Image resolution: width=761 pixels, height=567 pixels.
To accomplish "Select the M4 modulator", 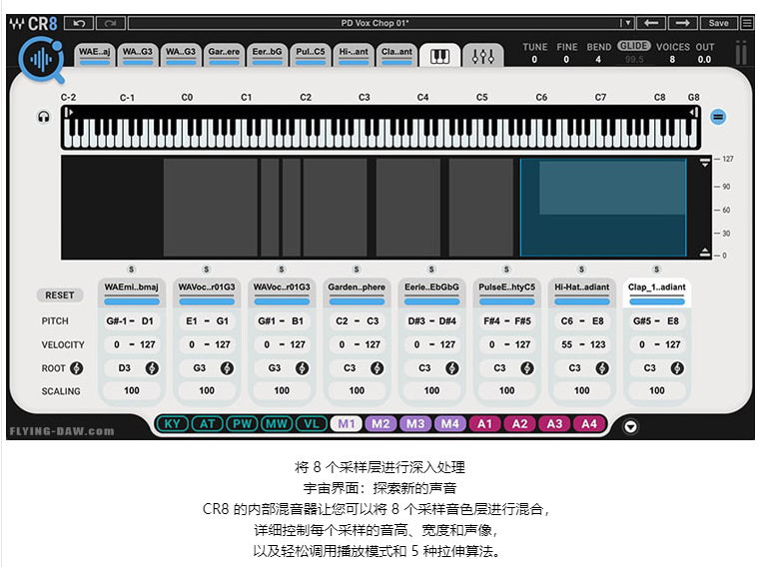I will click(x=449, y=424).
